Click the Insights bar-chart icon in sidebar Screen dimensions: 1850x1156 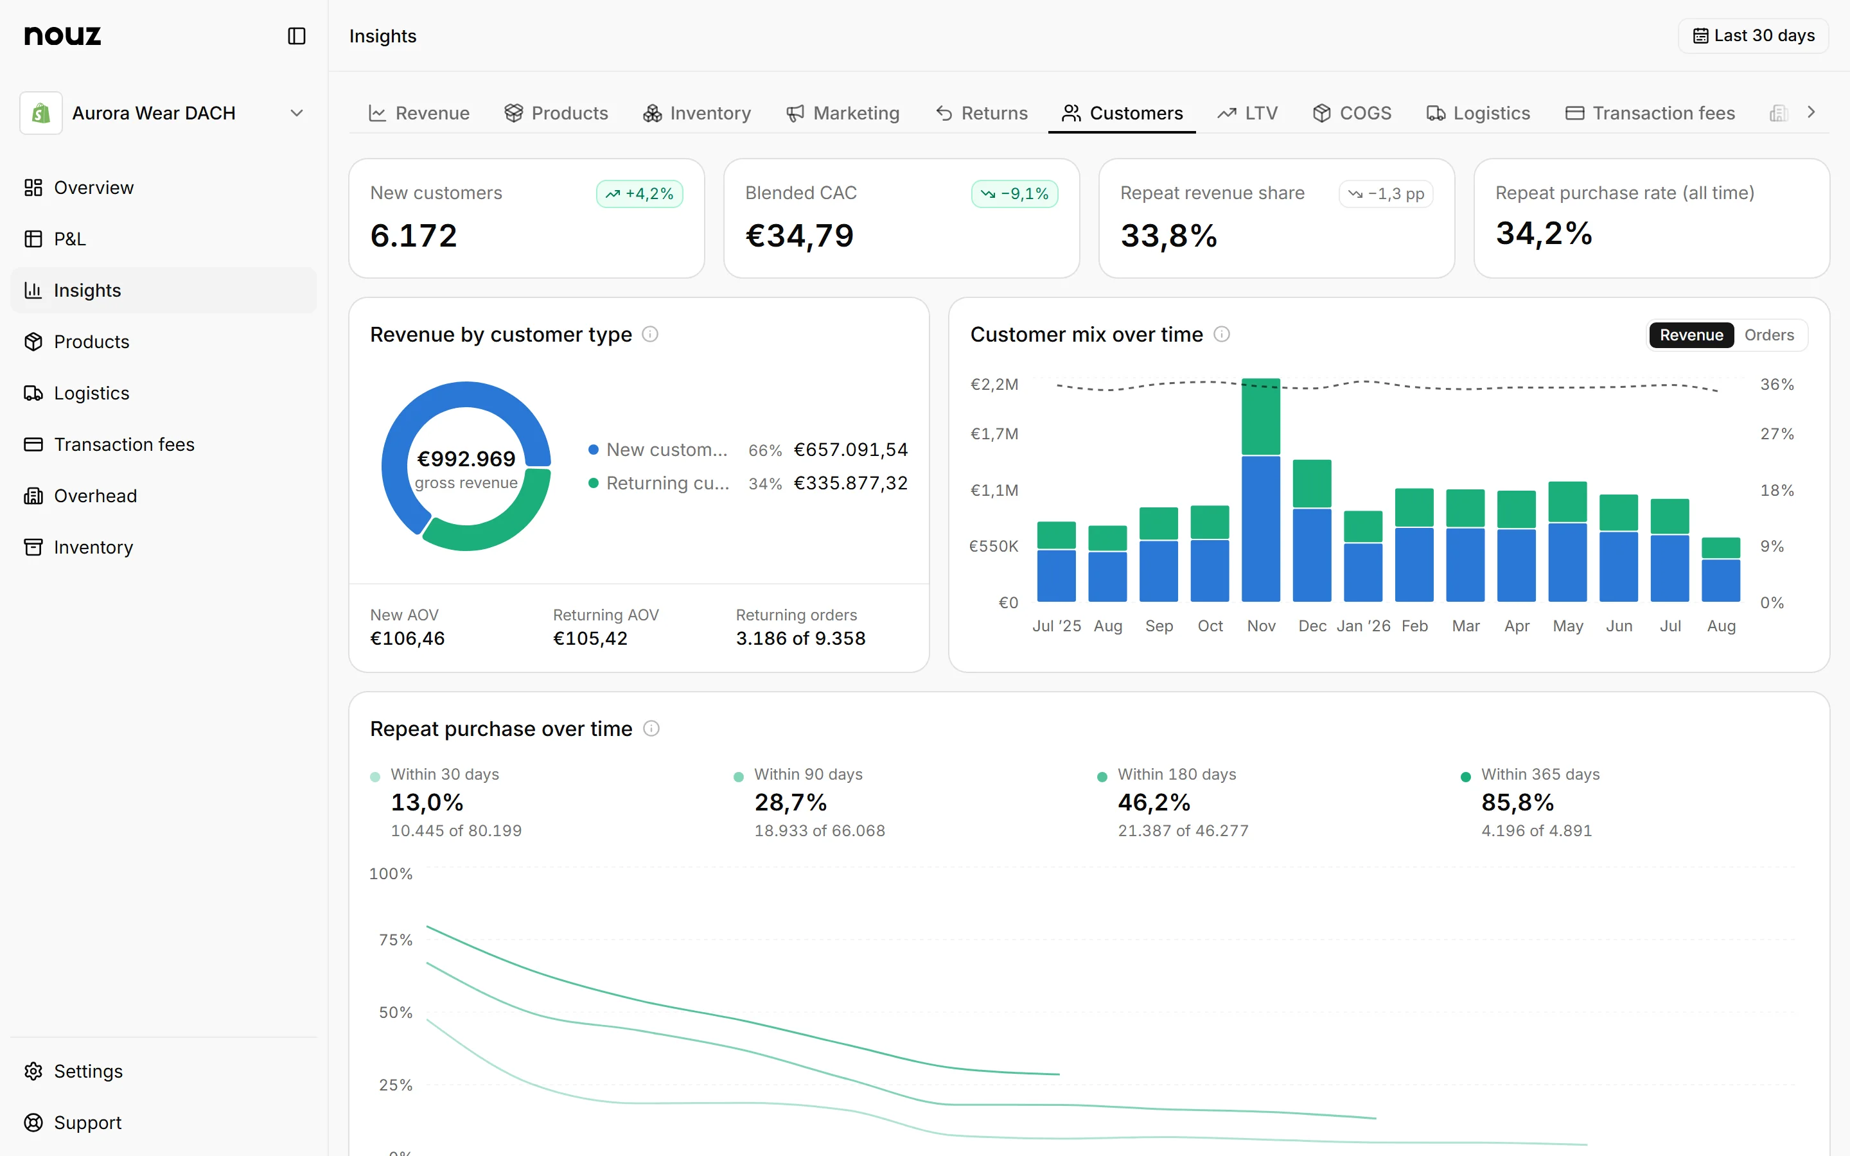(x=33, y=290)
